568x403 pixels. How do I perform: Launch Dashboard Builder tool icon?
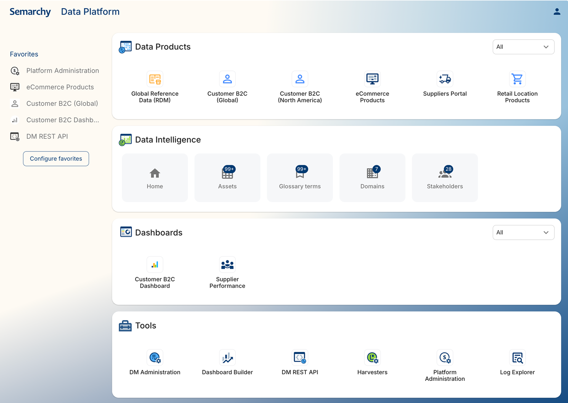[x=227, y=358]
